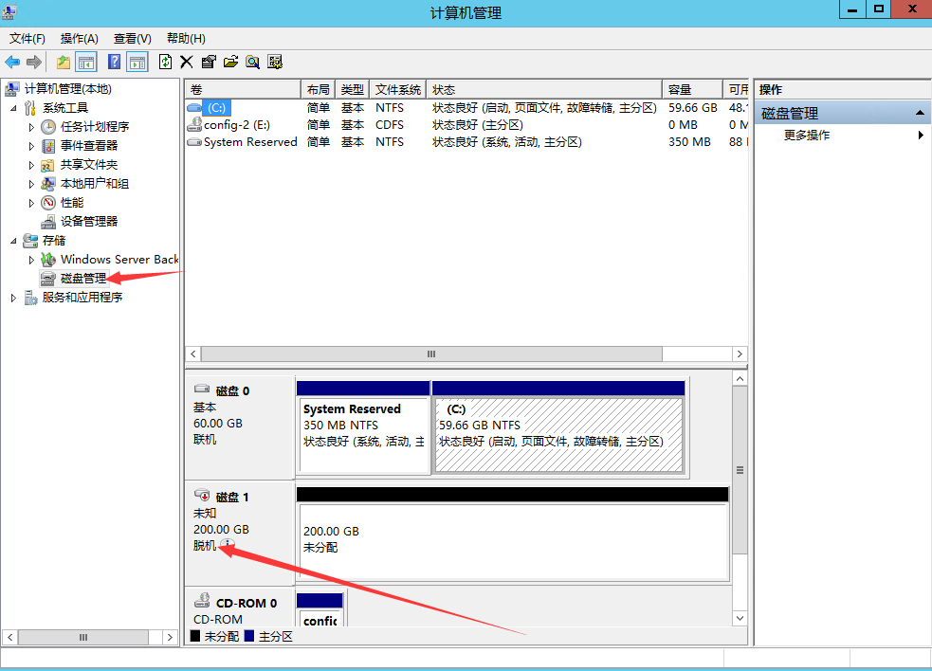This screenshot has height=671, width=932.
Task: Select the 200.00 GB unallocated space block
Action: point(512,540)
